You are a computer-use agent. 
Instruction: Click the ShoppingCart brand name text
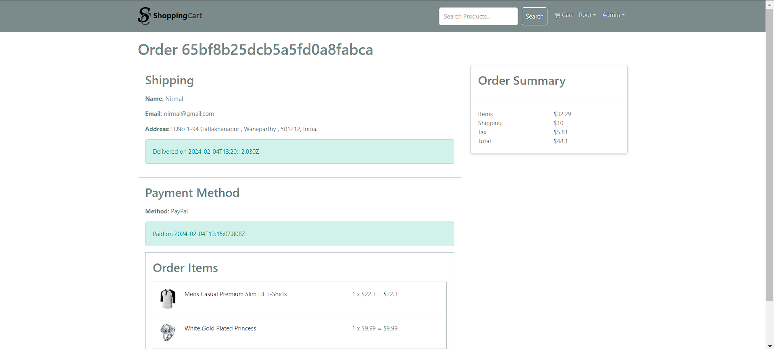tap(177, 16)
